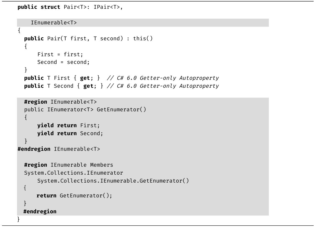Screen dimensions: 316x227
Task: Click 'System.Collections.IEnumerable.GetEnumerator()' explicit method name
Action: [113, 181]
